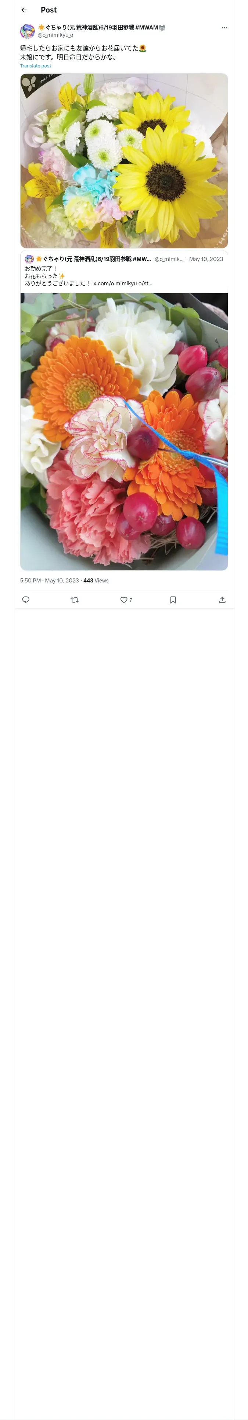Open the quoted post's small avatar
Viewport: 248px width, 1420px height.
(x=30, y=259)
